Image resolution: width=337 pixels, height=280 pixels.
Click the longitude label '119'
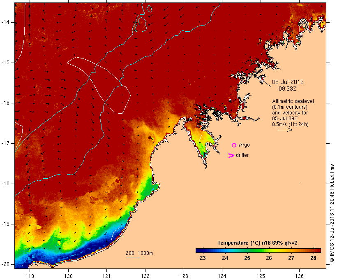click(30, 276)
